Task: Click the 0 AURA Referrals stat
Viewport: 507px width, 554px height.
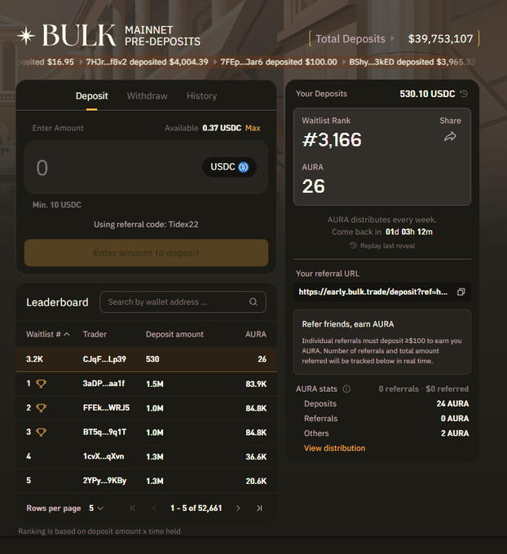Action: point(455,418)
